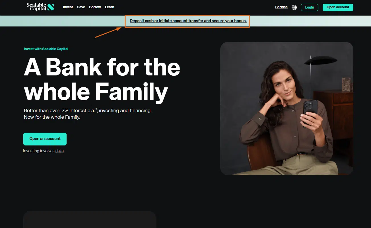Click the black lamp in the hero photo
This screenshot has height=228, width=371.
point(320,60)
